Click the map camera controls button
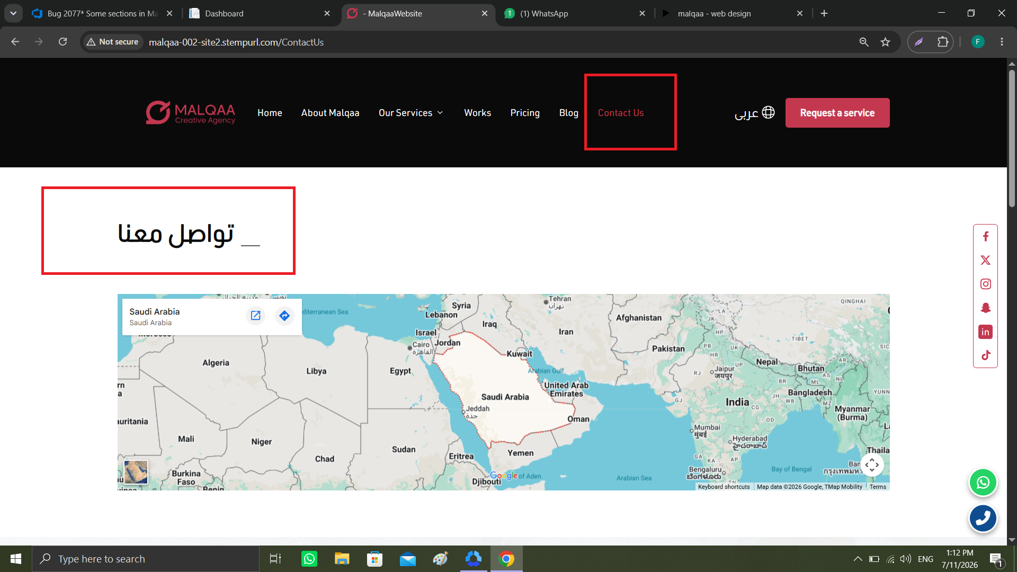The image size is (1017, 572). point(872,465)
